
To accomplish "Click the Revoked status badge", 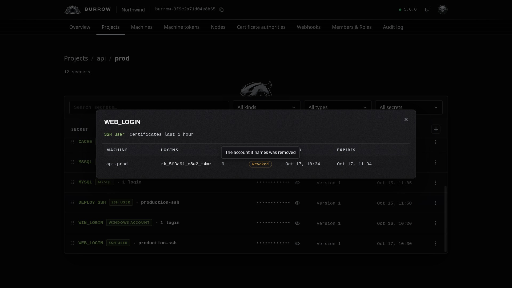I will tap(260, 164).
